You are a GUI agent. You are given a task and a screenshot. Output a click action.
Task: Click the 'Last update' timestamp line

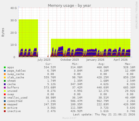(104, 115)
